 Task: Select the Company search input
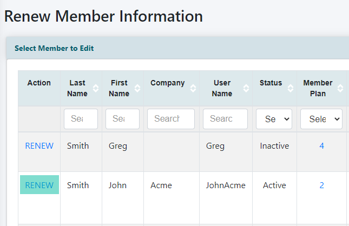(170, 119)
